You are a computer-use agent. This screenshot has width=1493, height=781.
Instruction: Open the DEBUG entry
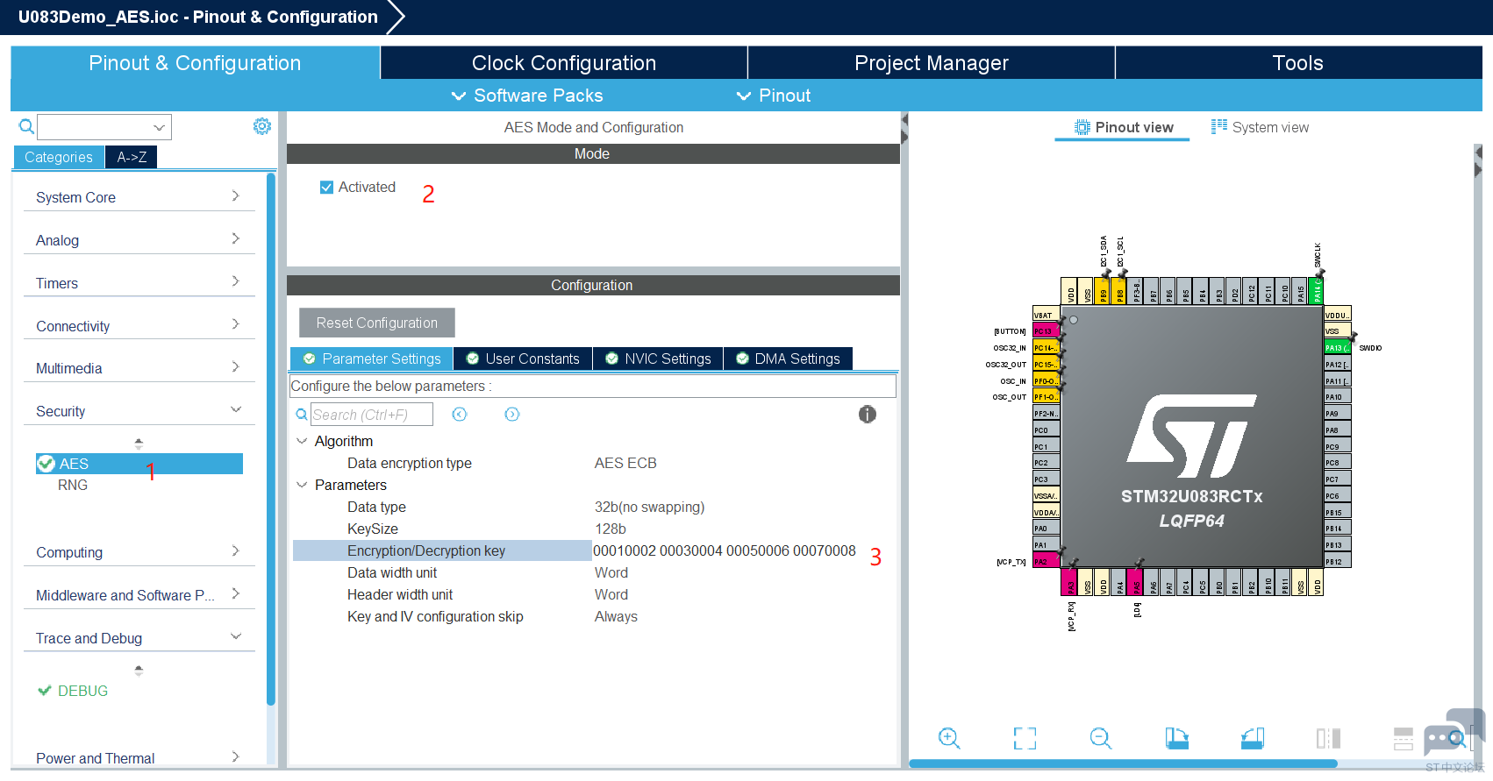73,691
